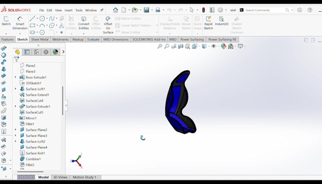
Task: Click Apply Scene icon
Action: 231,46
